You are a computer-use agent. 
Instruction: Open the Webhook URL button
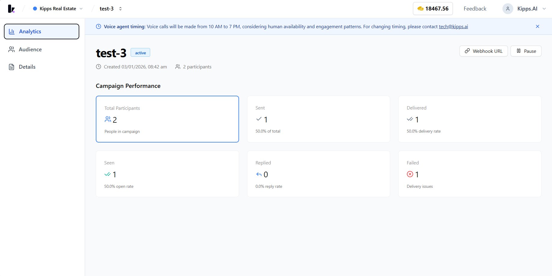(x=484, y=51)
